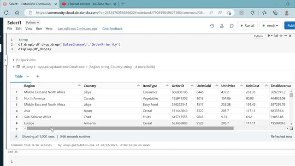Open notebook revision history clock icon
This screenshot has height=166, width=295.
click(212, 26)
